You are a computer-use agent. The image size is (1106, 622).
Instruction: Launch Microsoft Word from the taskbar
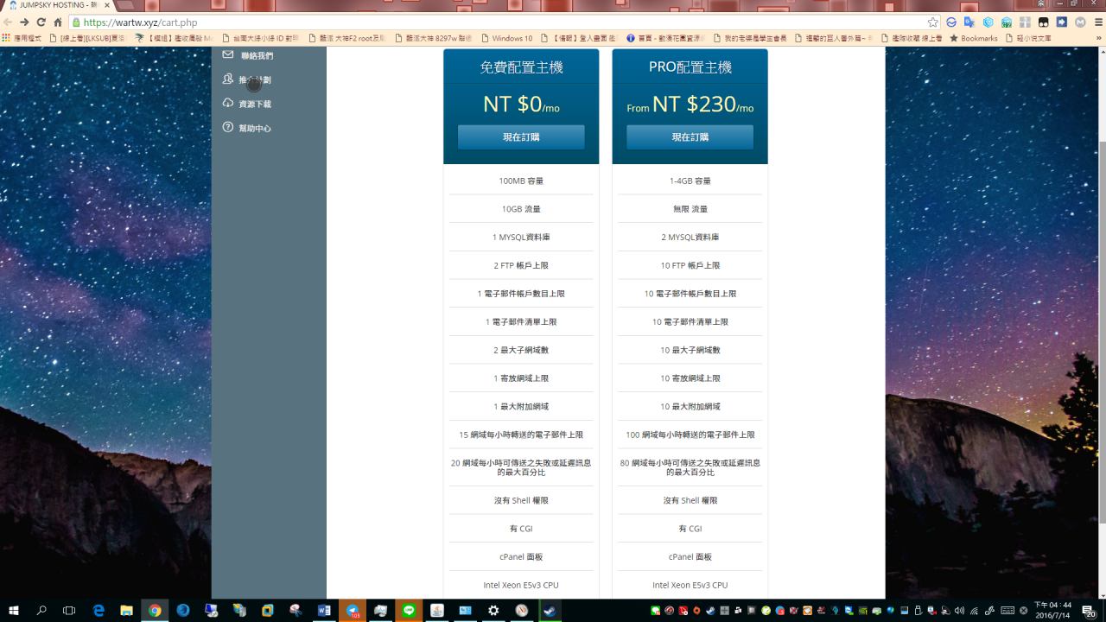324,611
